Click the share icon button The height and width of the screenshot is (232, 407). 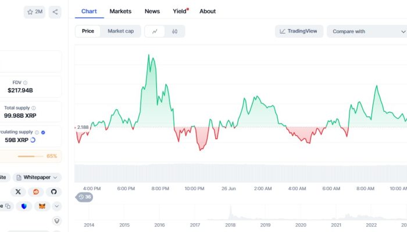(x=55, y=12)
